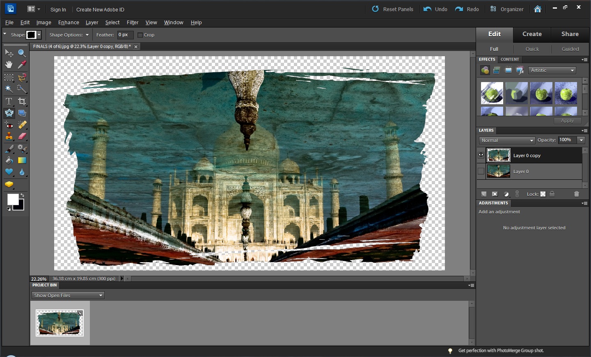Switch to the Guided edit mode
Screen dimensions: 591x357
click(570, 49)
